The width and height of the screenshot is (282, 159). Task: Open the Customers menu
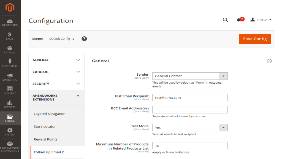(10, 63)
